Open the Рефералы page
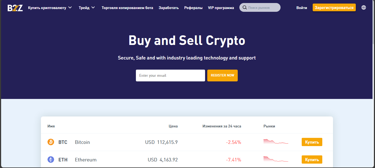The height and width of the screenshot is (168, 375). click(193, 8)
